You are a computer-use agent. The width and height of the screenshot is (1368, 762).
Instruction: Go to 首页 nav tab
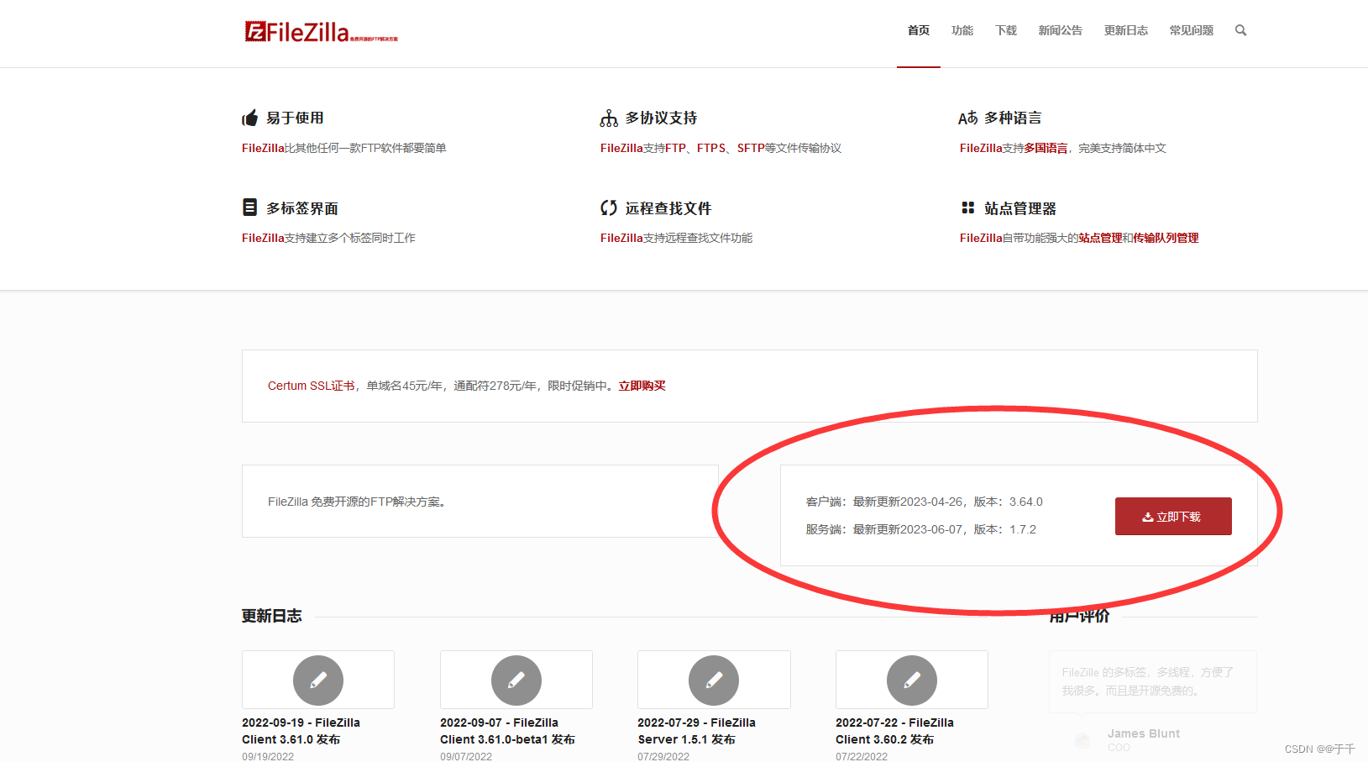(x=919, y=30)
